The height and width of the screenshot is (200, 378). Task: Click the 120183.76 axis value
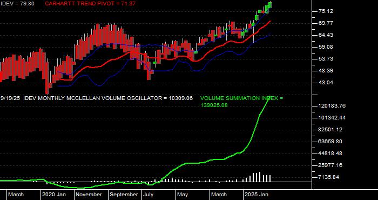click(x=332, y=105)
